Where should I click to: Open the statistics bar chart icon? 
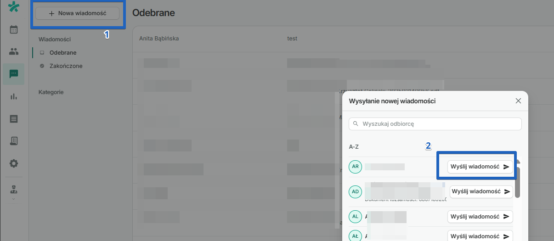point(14,96)
